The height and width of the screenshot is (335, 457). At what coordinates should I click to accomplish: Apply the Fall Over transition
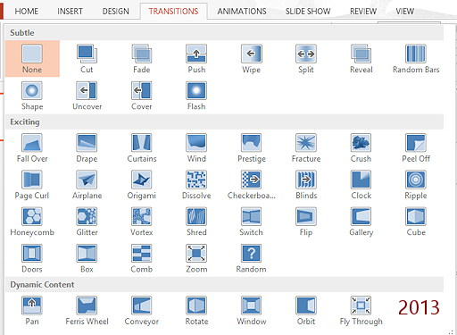coord(32,147)
